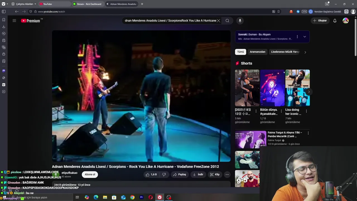This screenshot has height=201, width=357.
Task: Subscribe with the Abone ol button
Action: (x=90, y=174)
